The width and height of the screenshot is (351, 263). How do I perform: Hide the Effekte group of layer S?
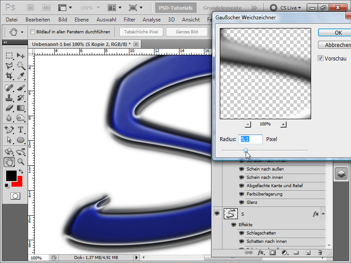[x=233, y=224]
